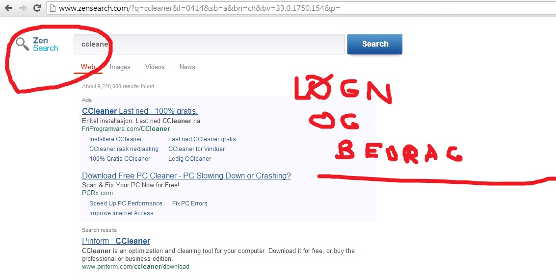The height and width of the screenshot is (278, 556).
Task: Go back with browser back arrow
Action: tap(8, 8)
